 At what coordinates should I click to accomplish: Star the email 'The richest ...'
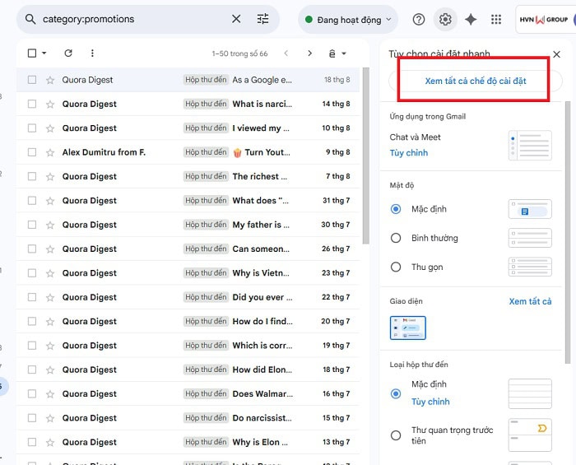point(50,177)
